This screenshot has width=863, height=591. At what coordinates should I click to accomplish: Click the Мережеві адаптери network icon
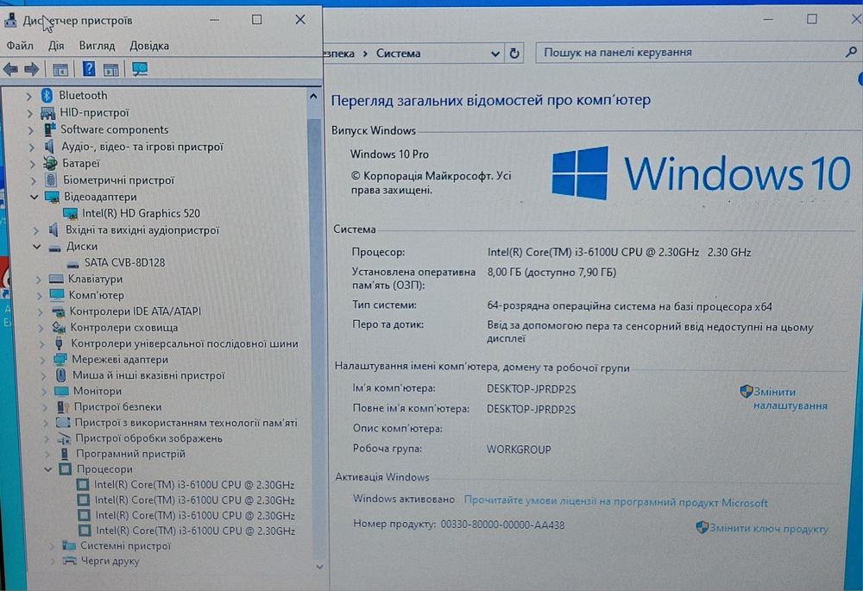point(60,359)
